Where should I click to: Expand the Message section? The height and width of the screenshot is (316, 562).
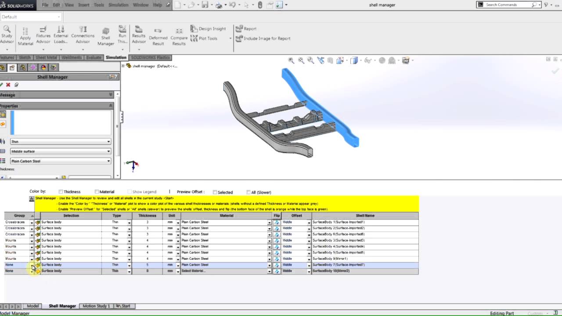point(111,95)
